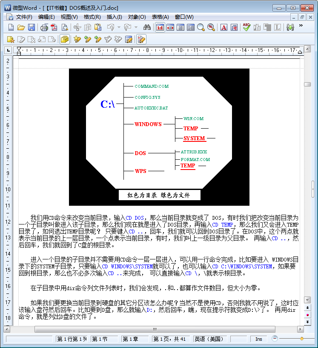The width and height of the screenshot is (318, 348).
Task: Toggle Ins insert mode in status bar
Action: tap(258, 339)
